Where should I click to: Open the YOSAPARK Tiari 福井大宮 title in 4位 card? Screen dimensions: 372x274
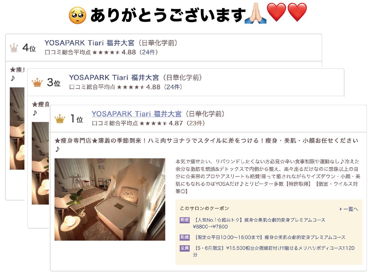[x=89, y=43]
